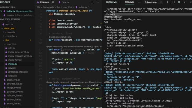
Task: Open panel overflow menu beside TERMINAL
Action: tap(139, 2)
